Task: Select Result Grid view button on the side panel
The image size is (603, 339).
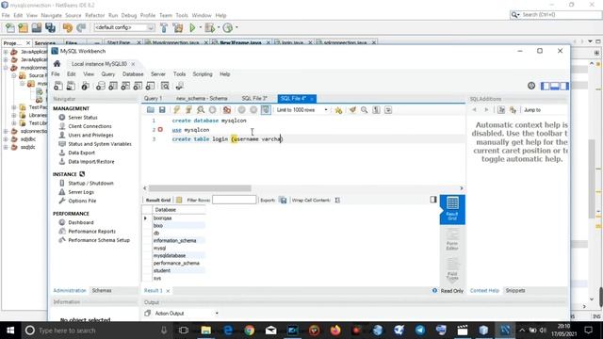Action: pyautogui.click(x=452, y=209)
